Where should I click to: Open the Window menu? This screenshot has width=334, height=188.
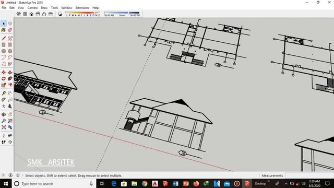point(67,8)
